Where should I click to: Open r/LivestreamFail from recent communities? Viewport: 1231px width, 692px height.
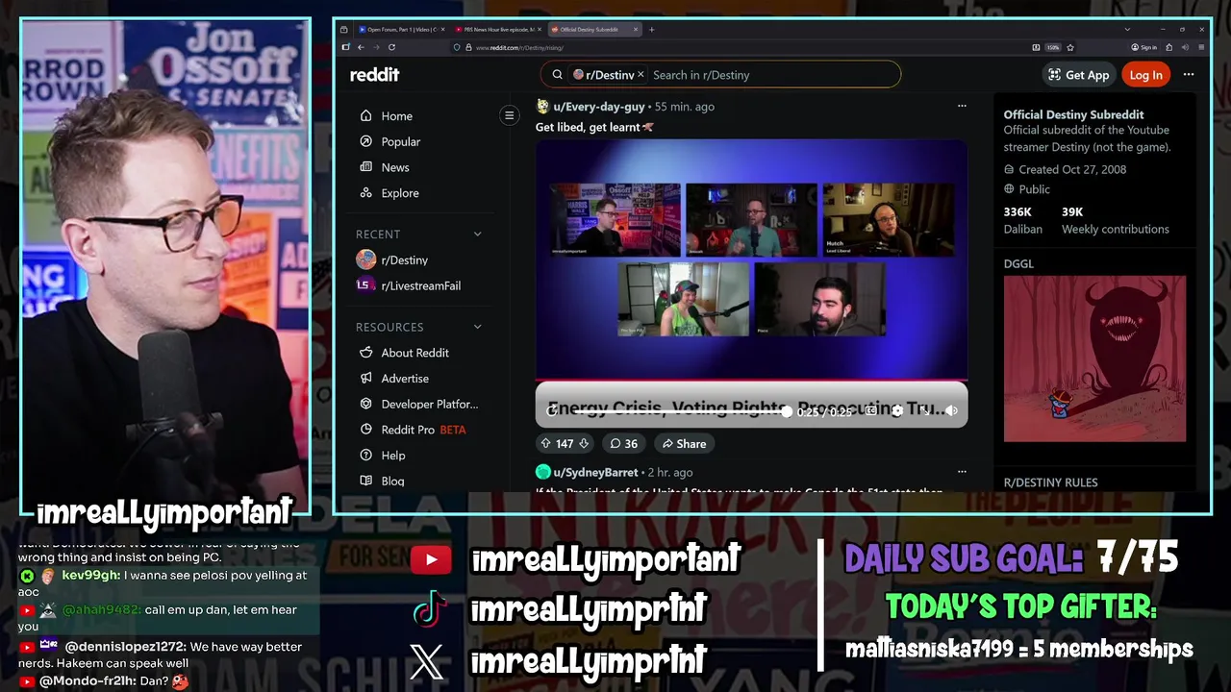420,285
